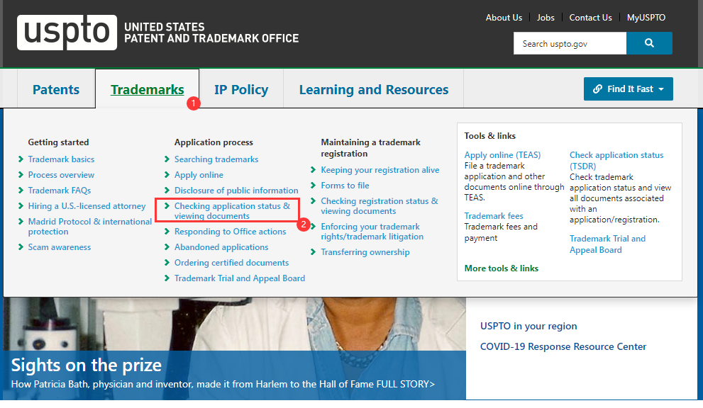703x408 pixels.
Task: Open Trademark Trial and Appeal Board in Tools & links
Action: coord(607,244)
